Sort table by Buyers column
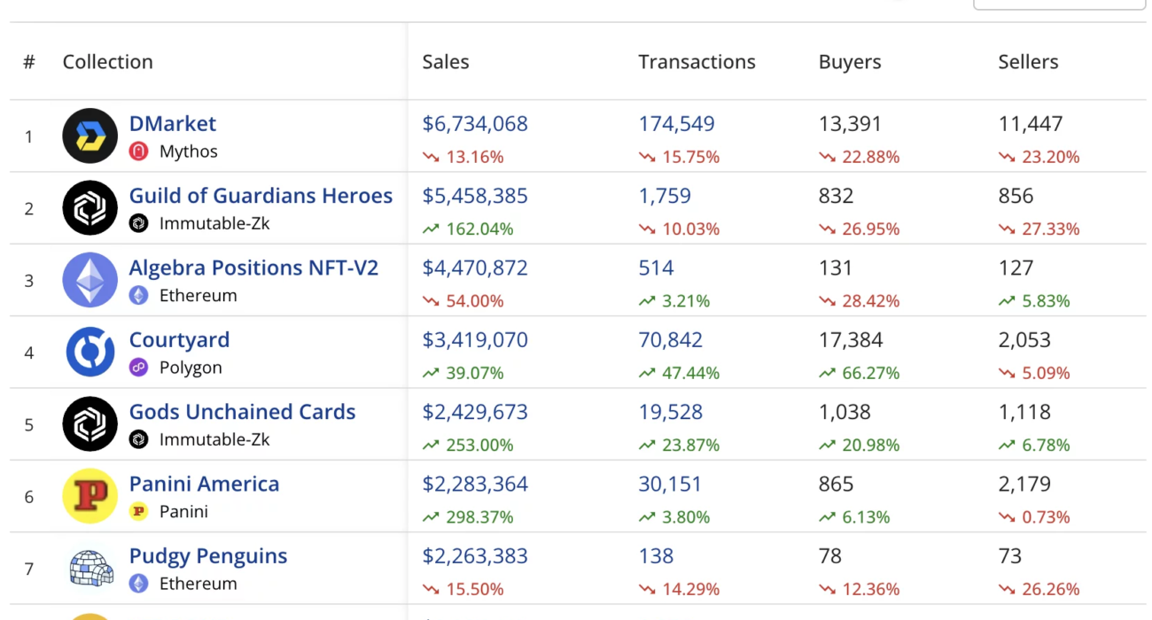1152x620 pixels. point(850,62)
